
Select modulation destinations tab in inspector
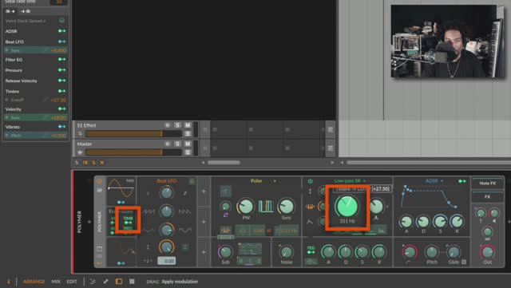coord(25,11)
